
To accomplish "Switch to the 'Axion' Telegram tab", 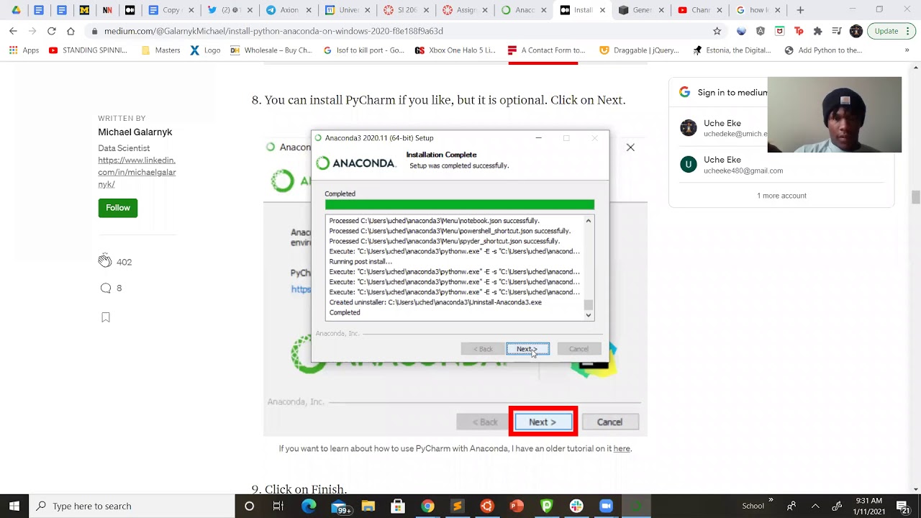I will coord(288,10).
